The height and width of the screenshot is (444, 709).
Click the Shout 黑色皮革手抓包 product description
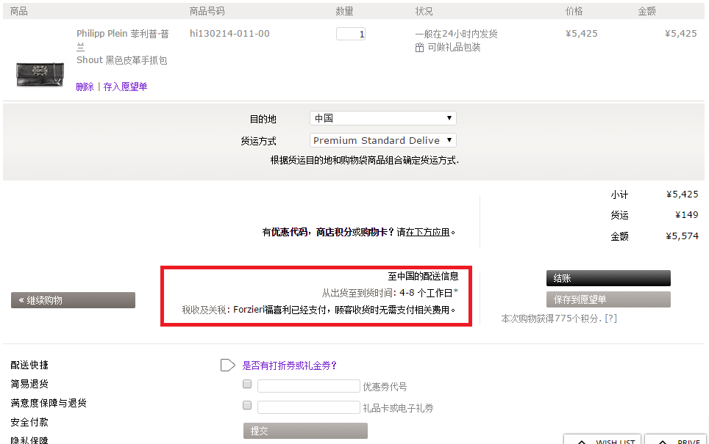[x=121, y=60]
